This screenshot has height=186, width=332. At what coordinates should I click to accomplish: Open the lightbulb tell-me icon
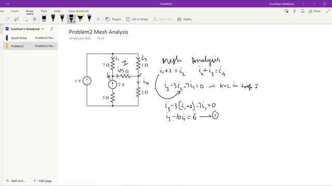pos(295,11)
